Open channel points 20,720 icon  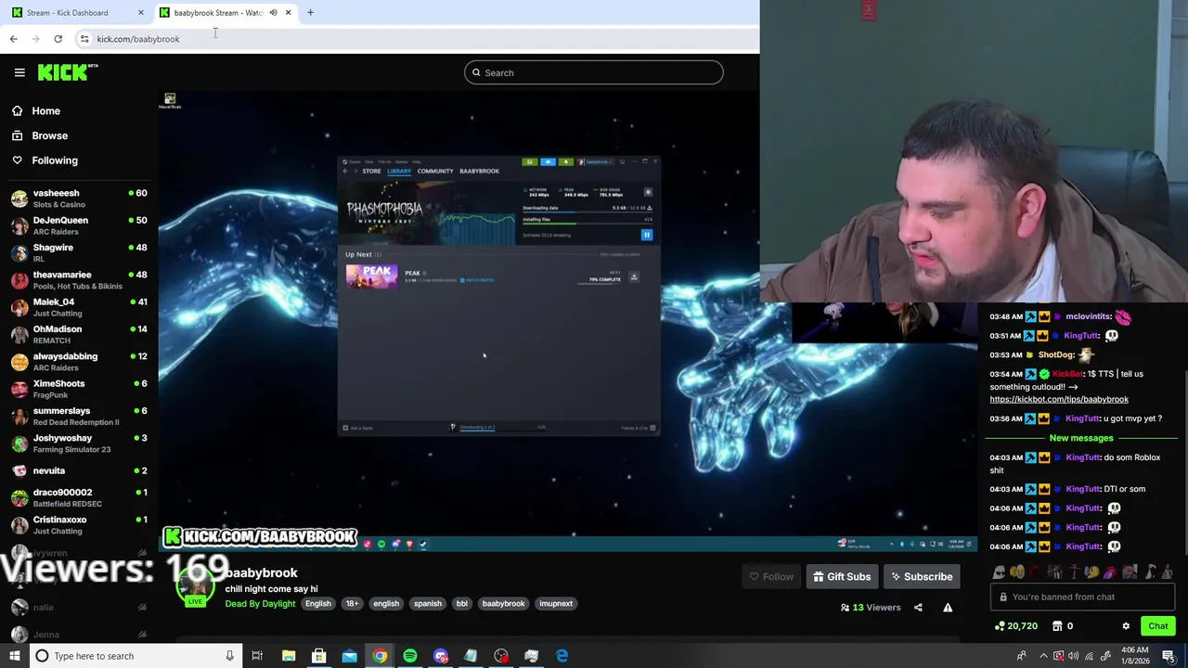click(1015, 626)
